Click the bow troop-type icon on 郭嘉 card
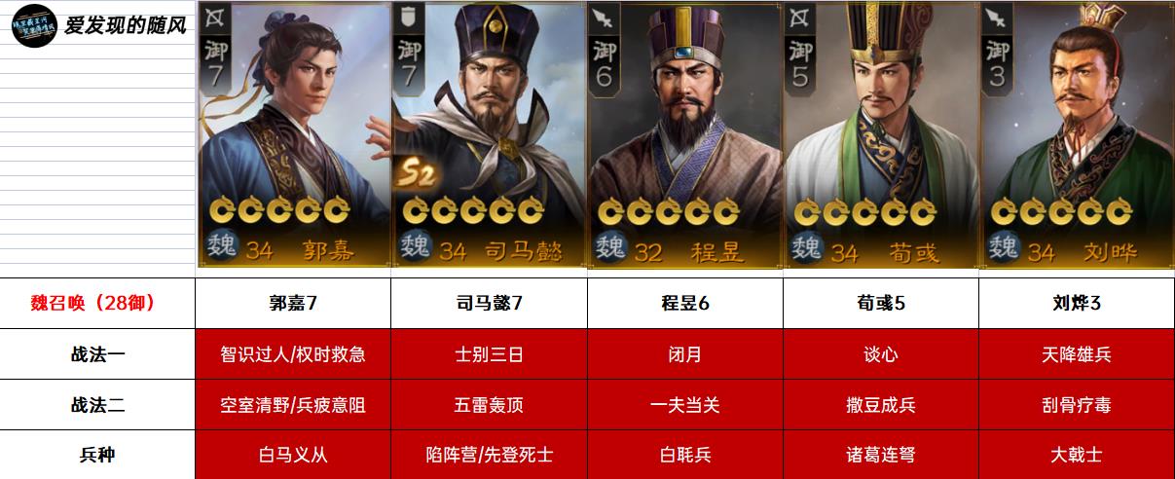The image size is (1175, 479). tap(215, 16)
